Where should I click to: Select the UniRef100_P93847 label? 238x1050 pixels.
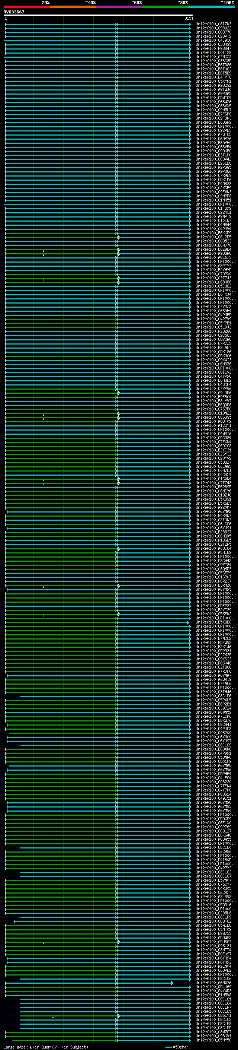point(213,48)
